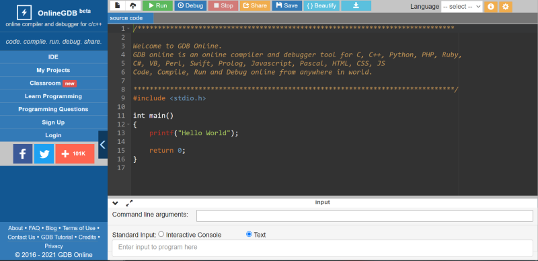Click line number 17 in gutter

[121, 168]
